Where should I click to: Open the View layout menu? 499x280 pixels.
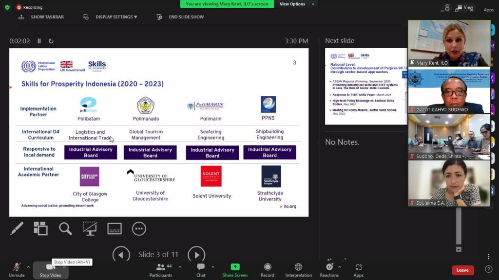point(464,8)
